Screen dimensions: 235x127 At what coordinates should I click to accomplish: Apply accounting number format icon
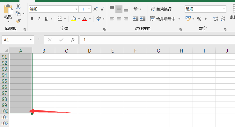point(188,19)
